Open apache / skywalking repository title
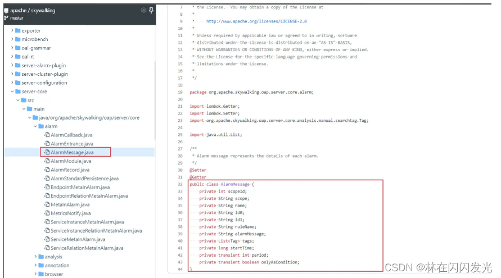Viewport: 501px width, 278px height. [x=33, y=11]
